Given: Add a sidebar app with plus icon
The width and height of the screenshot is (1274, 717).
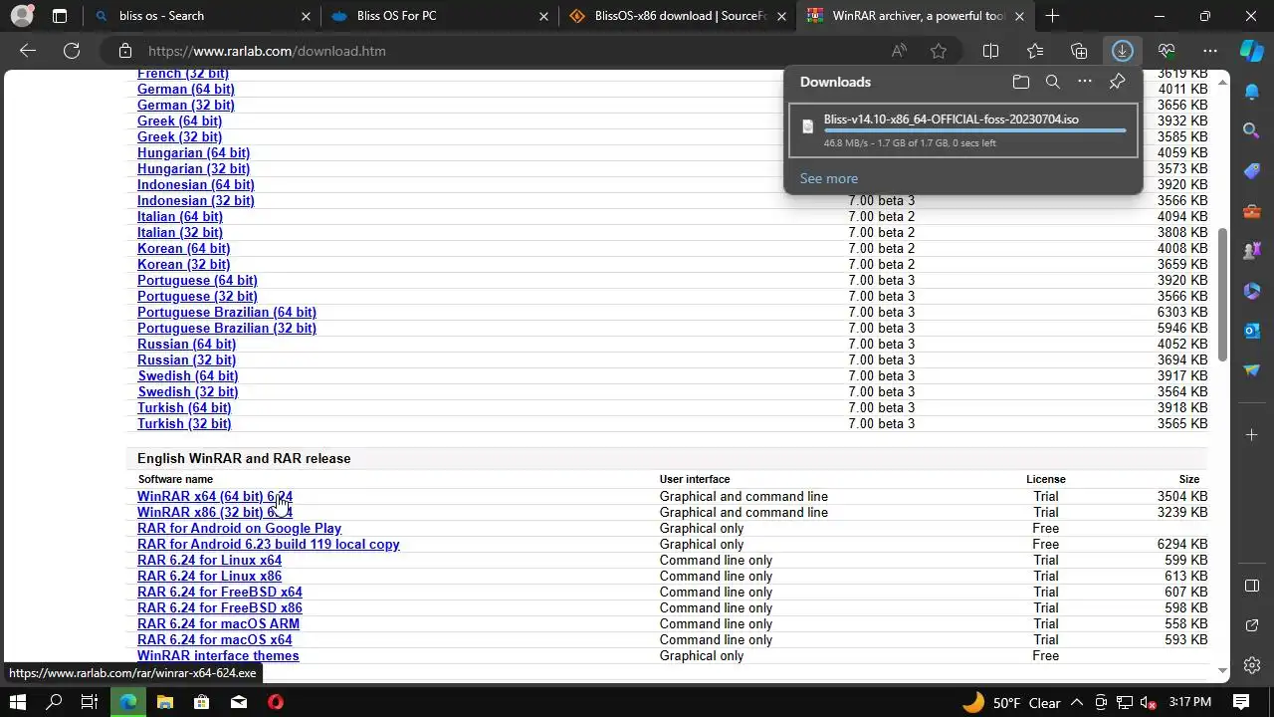Looking at the screenshot, I should pyautogui.click(x=1252, y=434).
